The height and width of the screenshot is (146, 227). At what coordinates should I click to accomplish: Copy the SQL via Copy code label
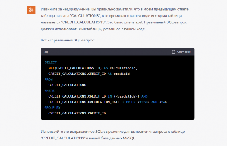(x=184, y=52)
